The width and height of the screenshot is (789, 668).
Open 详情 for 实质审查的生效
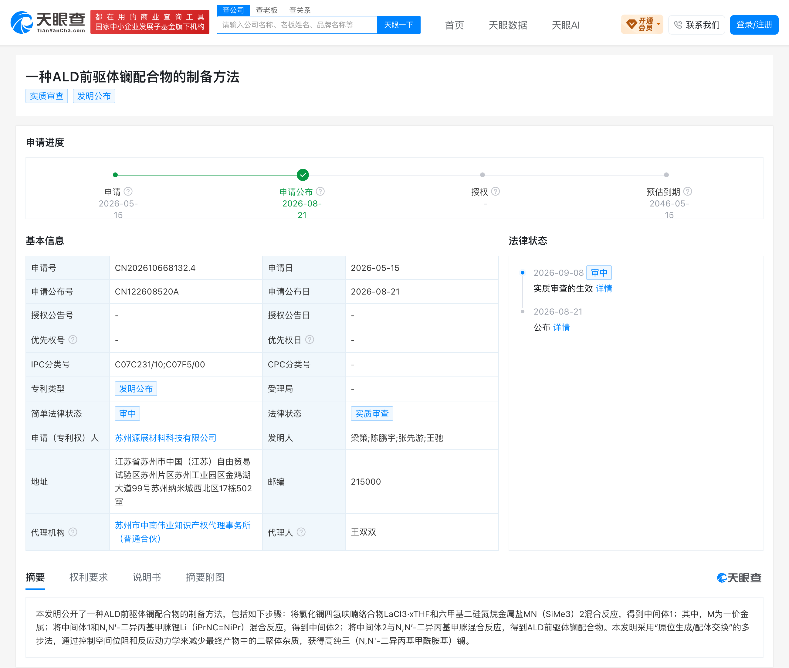[x=604, y=288]
